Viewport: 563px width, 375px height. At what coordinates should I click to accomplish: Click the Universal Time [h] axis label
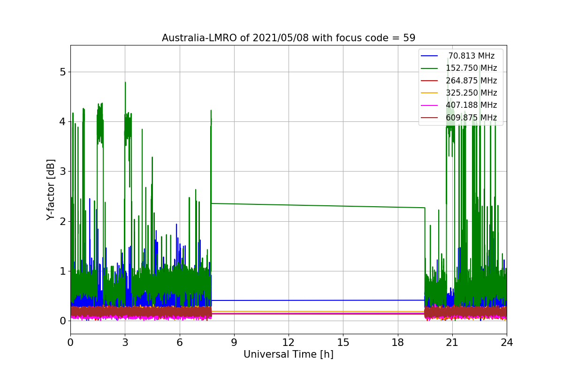[x=289, y=354]
